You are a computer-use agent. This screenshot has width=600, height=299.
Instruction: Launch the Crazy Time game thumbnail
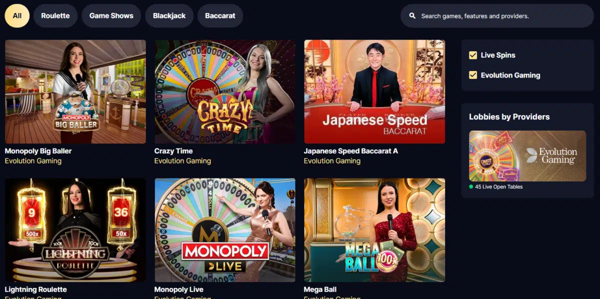pos(225,92)
